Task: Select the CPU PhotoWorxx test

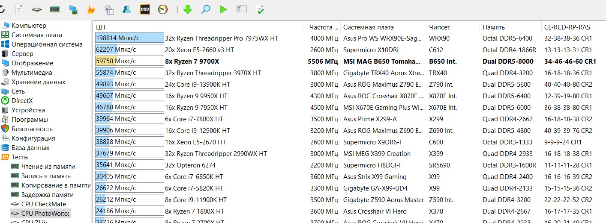Action: (45, 214)
